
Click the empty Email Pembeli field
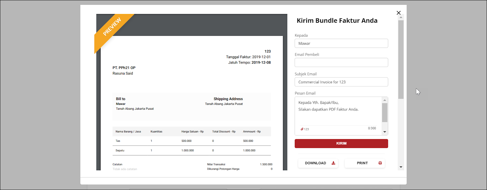coord(341,62)
